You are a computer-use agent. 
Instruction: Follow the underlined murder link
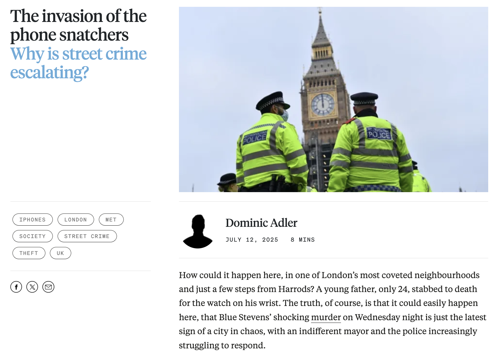(x=326, y=317)
